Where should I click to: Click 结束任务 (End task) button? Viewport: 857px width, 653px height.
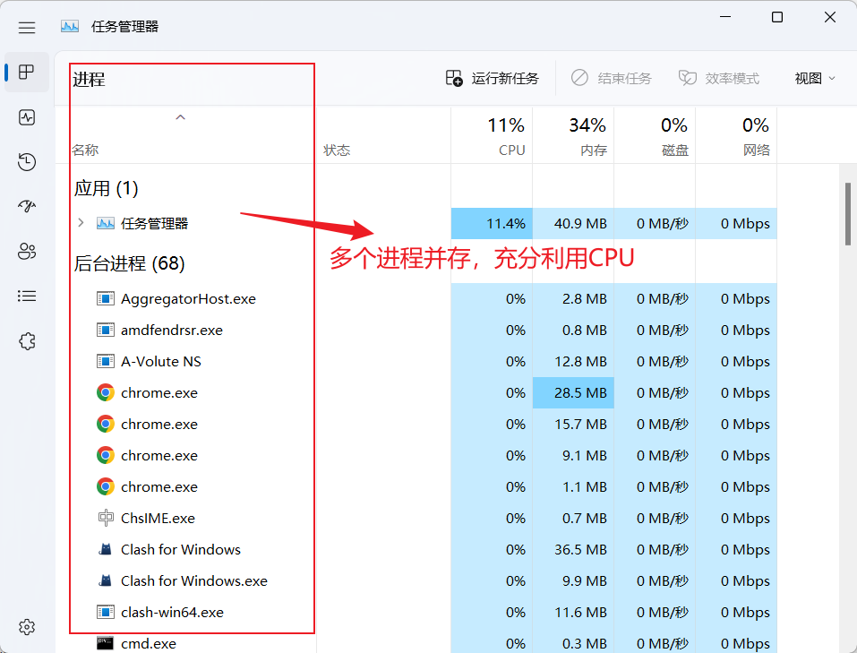click(611, 78)
